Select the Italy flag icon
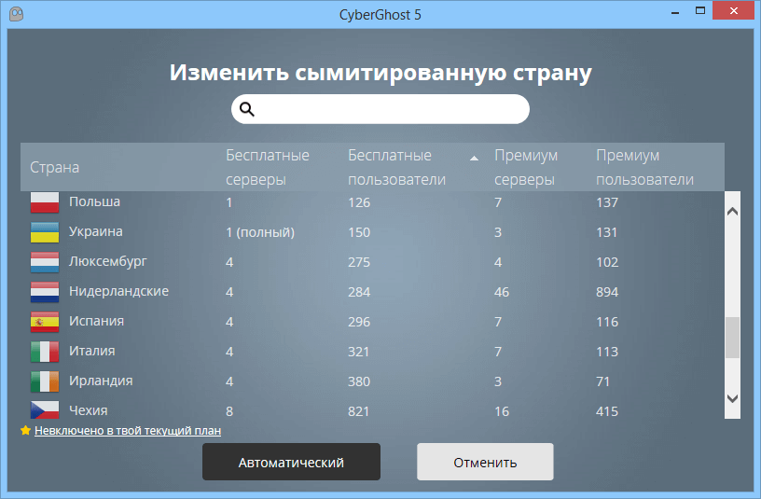 (45, 352)
